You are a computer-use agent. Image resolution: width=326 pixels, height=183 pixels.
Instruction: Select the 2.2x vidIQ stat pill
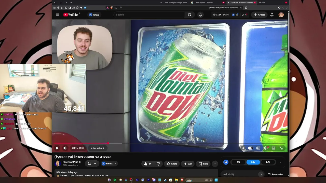[253, 162]
